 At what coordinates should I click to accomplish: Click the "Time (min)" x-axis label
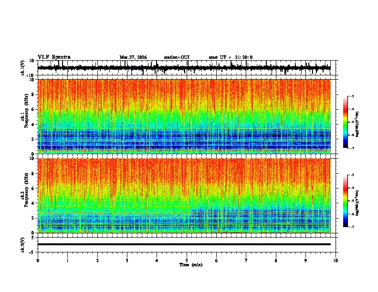click(x=191, y=265)
